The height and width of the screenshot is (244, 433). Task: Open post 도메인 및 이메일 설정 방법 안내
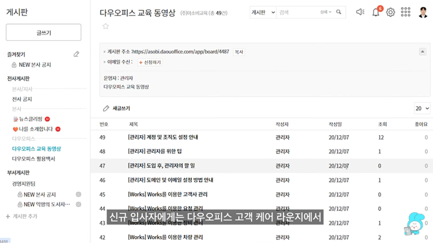pyautogui.click(x=171, y=180)
